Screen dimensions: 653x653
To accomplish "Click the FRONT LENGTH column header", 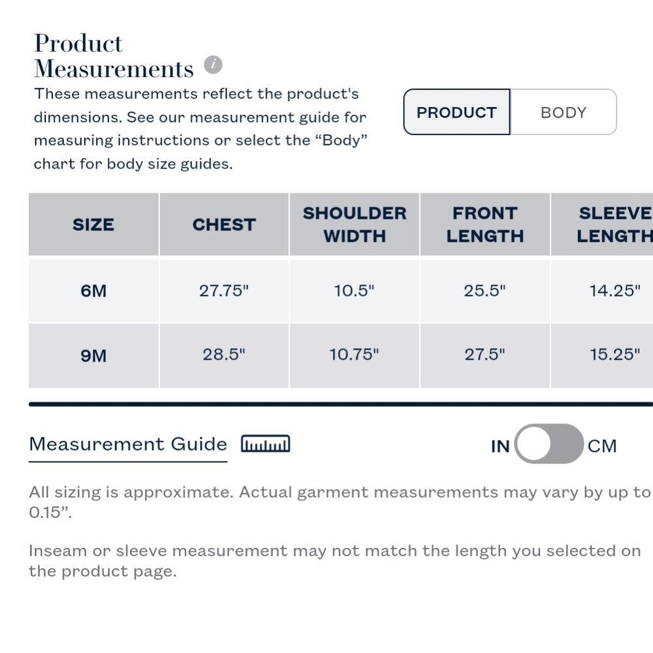I will [x=485, y=225].
